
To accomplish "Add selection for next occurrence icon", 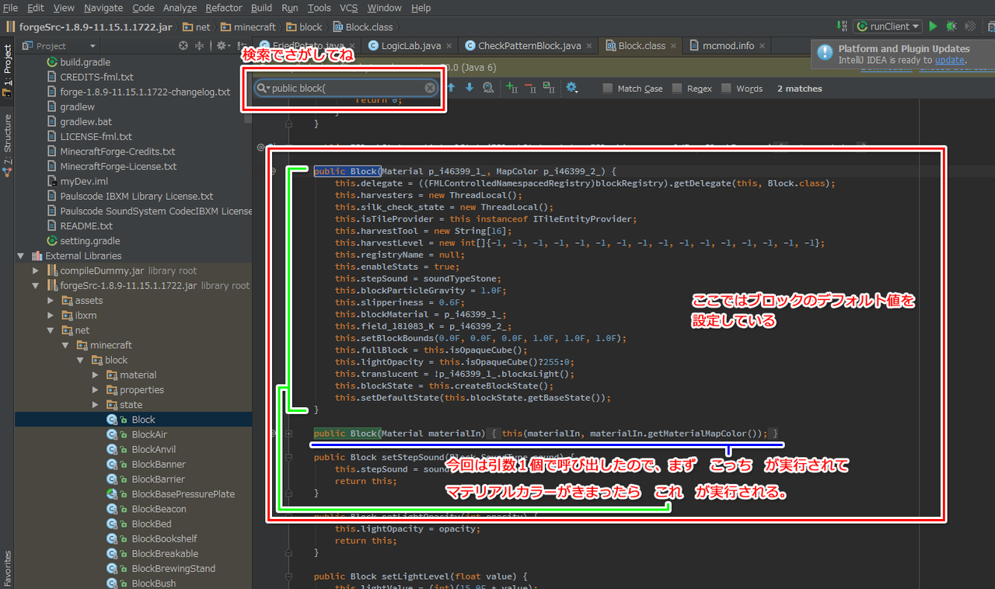I will click(511, 88).
